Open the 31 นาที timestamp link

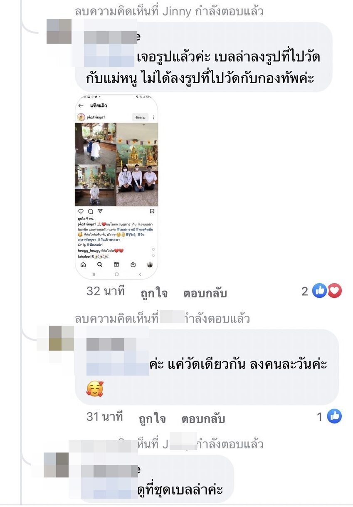(105, 416)
